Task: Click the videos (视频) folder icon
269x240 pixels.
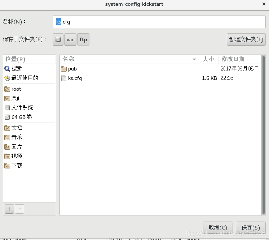Action: click(x=7, y=156)
